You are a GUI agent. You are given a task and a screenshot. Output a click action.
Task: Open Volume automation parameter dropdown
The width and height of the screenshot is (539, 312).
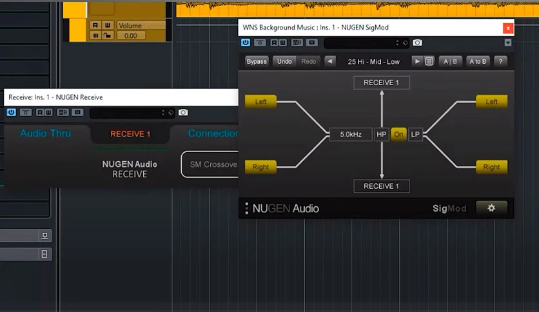[x=141, y=25]
